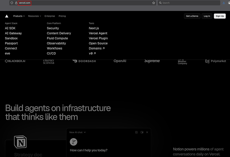Viewport: 230px width, 157px height.
Task: Focus the browser Search field
Action: [x=189, y=3]
